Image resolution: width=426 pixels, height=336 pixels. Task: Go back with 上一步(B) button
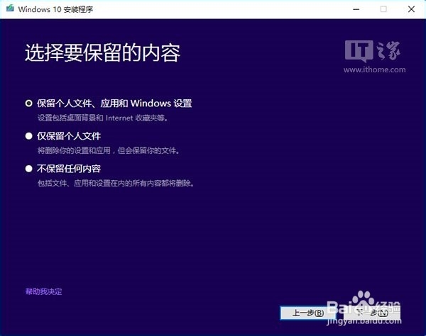(308, 313)
